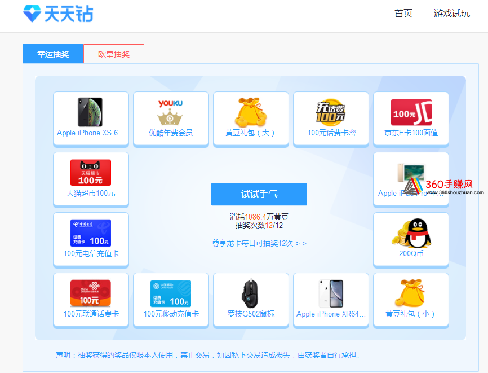Click the Logitech G502 mouse image
This screenshot has width=488, height=373.
[251, 293]
